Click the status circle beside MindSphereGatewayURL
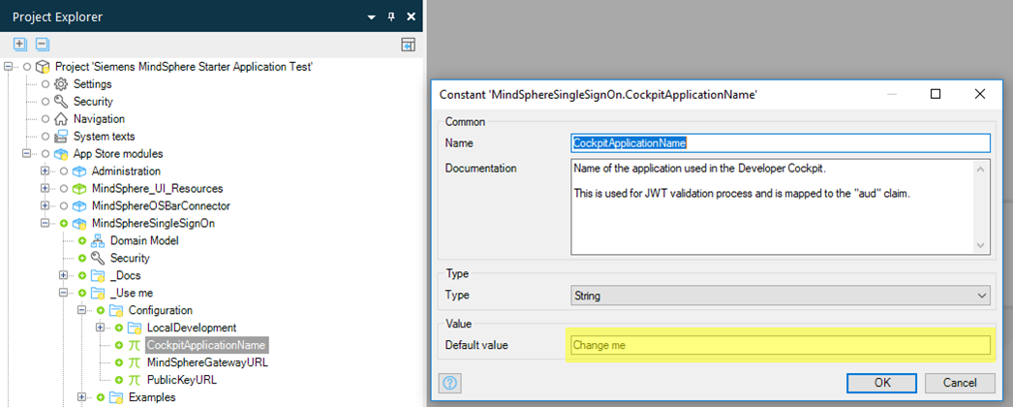 [x=119, y=363]
